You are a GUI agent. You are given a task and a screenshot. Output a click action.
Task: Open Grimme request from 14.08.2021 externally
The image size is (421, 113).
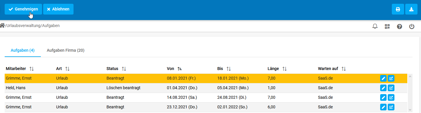pos(391,97)
